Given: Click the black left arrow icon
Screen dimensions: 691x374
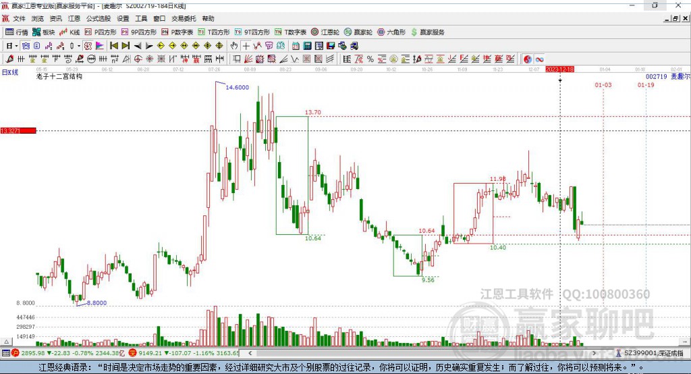Looking at the screenshot, I should 138,46.
